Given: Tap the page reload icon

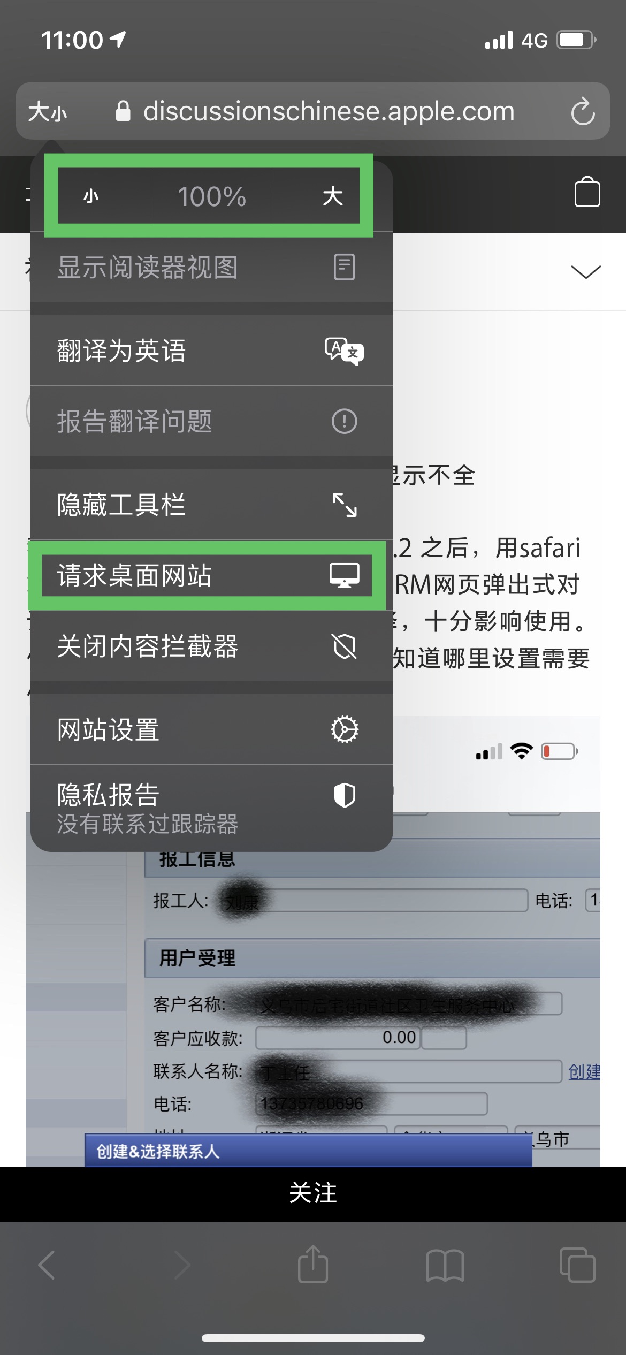Looking at the screenshot, I should pos(583,111).
